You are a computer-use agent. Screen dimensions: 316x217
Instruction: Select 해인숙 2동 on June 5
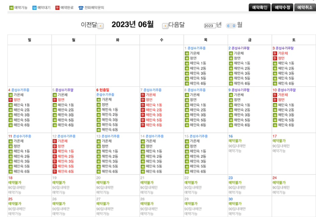[x=66, y=110]
